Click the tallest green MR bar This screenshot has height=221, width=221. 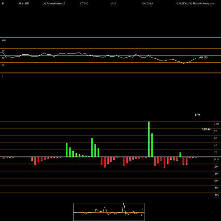point(149,139)
